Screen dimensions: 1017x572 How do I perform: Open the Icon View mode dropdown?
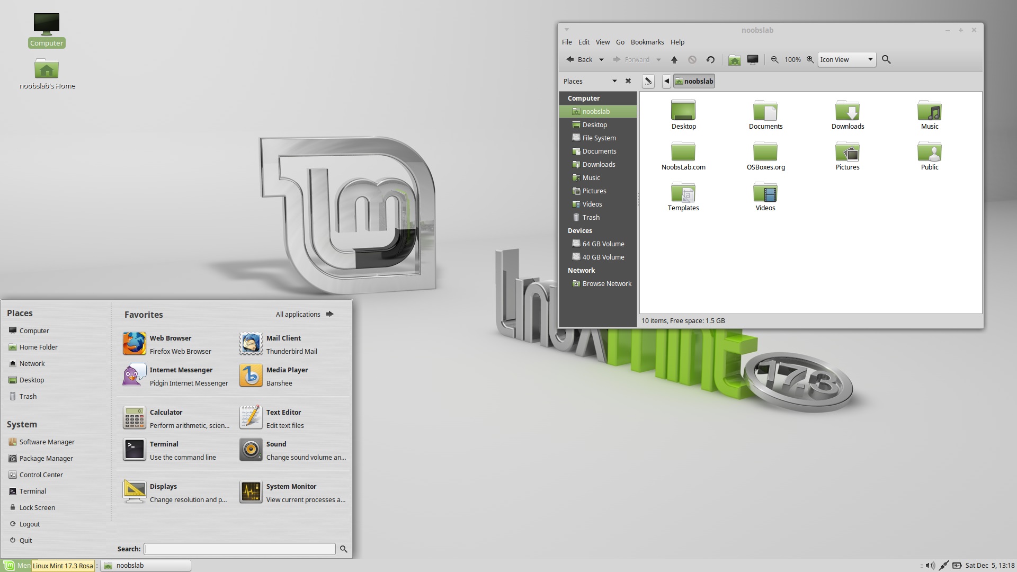point(846,60)
